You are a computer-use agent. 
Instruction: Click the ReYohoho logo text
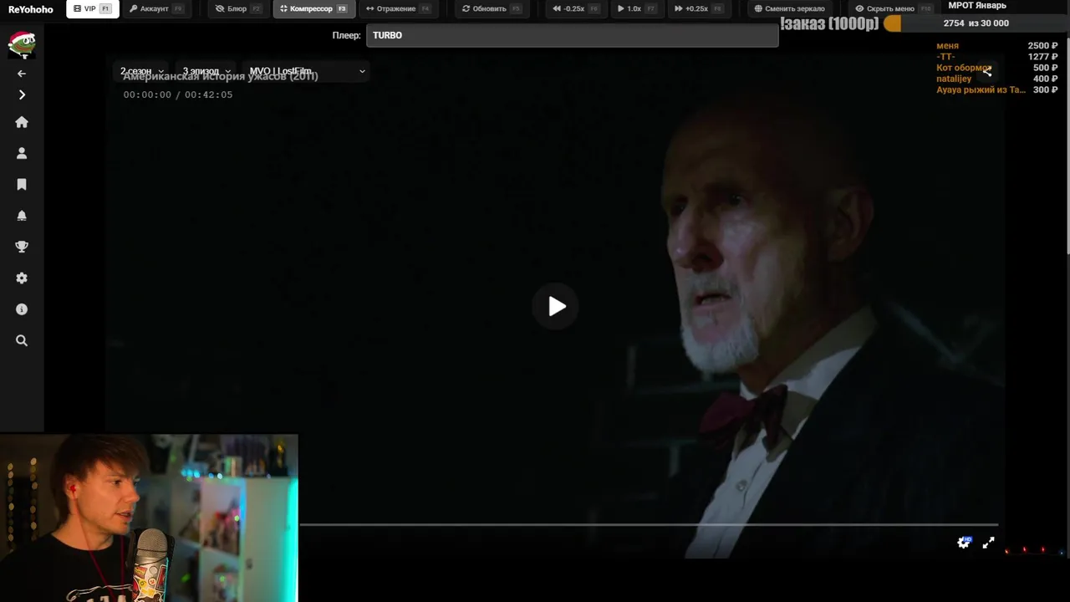[30, 9]
